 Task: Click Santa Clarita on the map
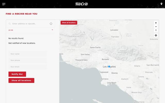(95, 47)
